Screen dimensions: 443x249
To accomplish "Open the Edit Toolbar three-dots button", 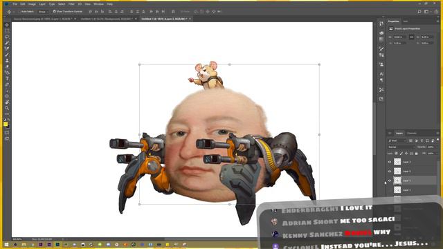I will [7, 113].
